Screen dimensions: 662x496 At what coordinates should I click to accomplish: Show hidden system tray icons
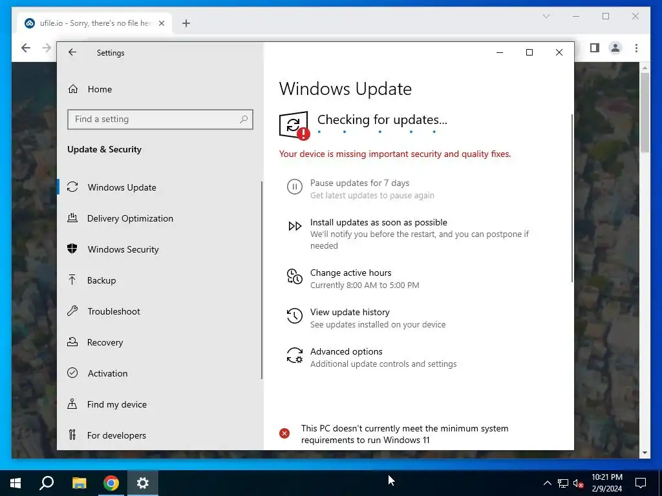(547, 483)
